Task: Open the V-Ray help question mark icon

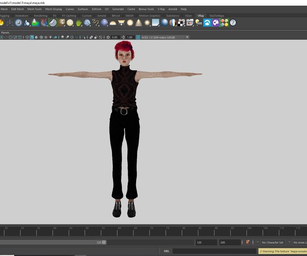Action: click(x=233, y=23)
